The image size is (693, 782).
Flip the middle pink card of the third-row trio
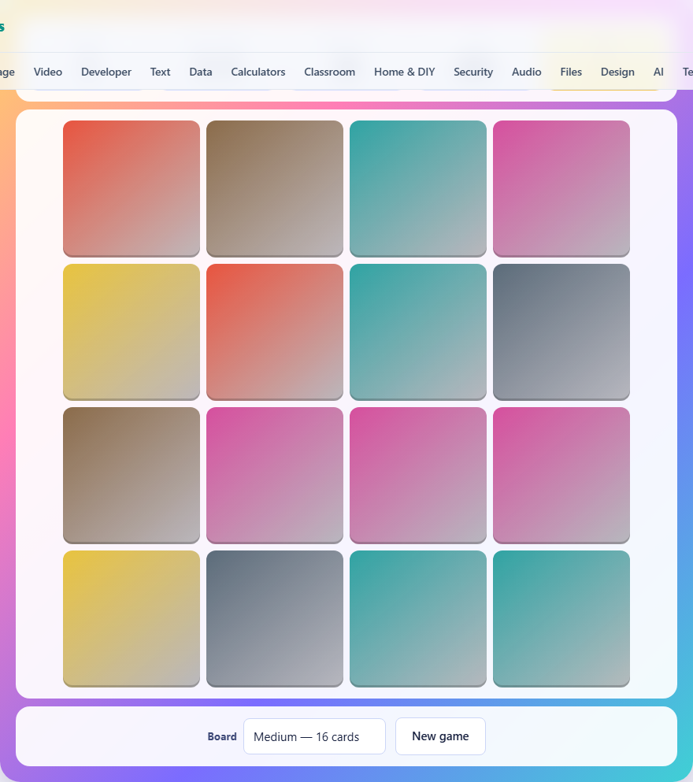(x=418, y=476)
